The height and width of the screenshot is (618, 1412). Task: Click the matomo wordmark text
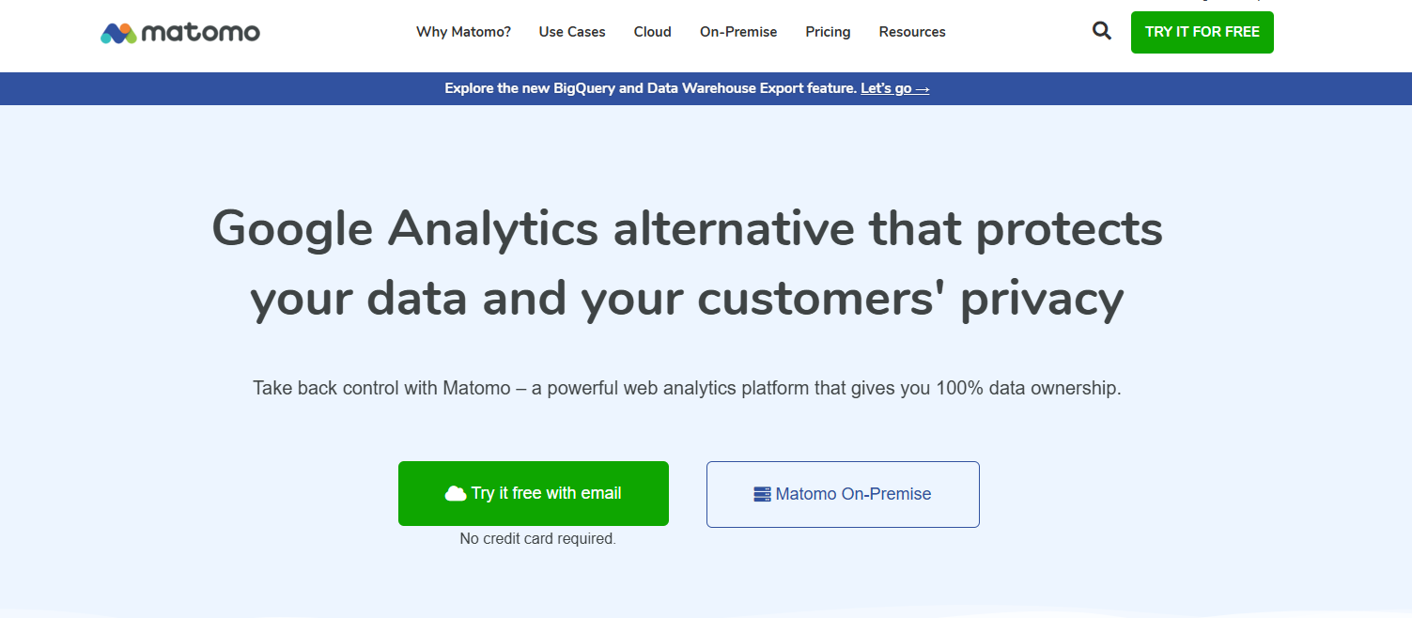point(201,33)
